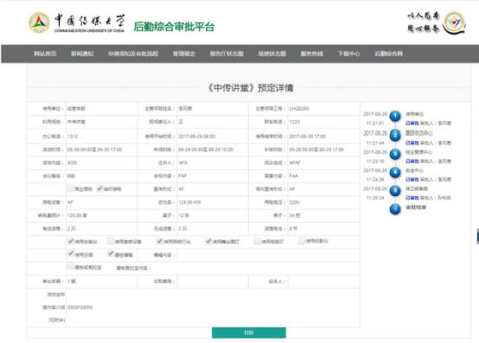Toggle the 临时接电 checkbox
This screenshot has height=343, width=479.
[x=99, y=188]
